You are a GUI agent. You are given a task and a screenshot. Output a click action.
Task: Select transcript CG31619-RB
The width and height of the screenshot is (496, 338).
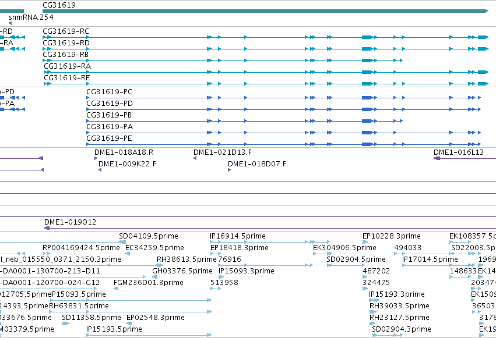click(x=65, y=55)
